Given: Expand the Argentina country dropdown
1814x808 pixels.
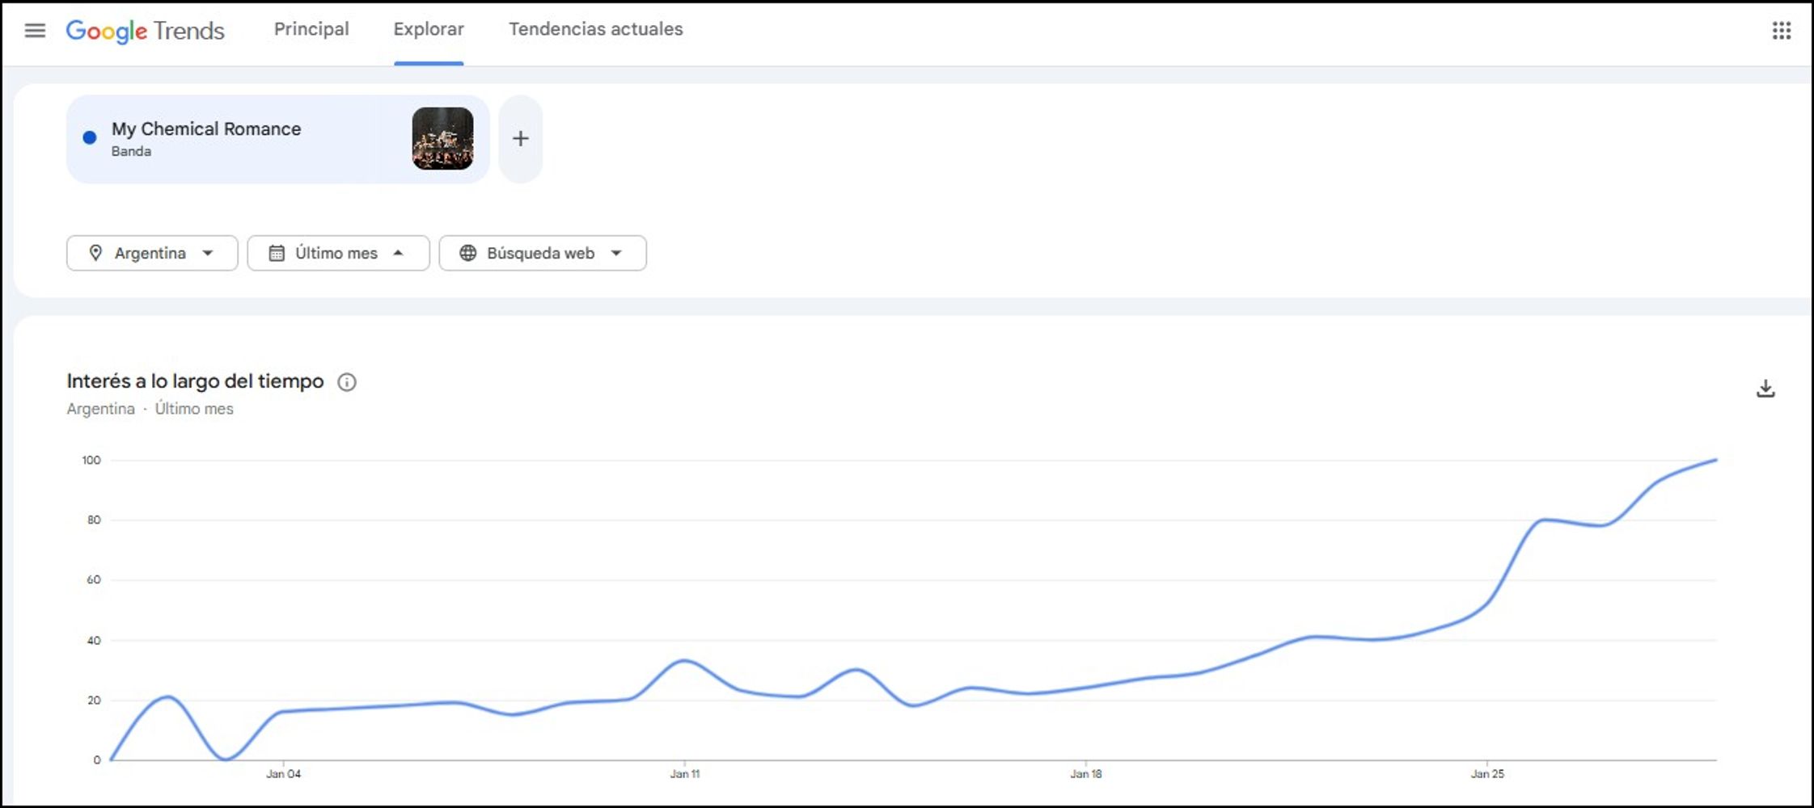Looking at the screenshot, I should pos(152,253).
